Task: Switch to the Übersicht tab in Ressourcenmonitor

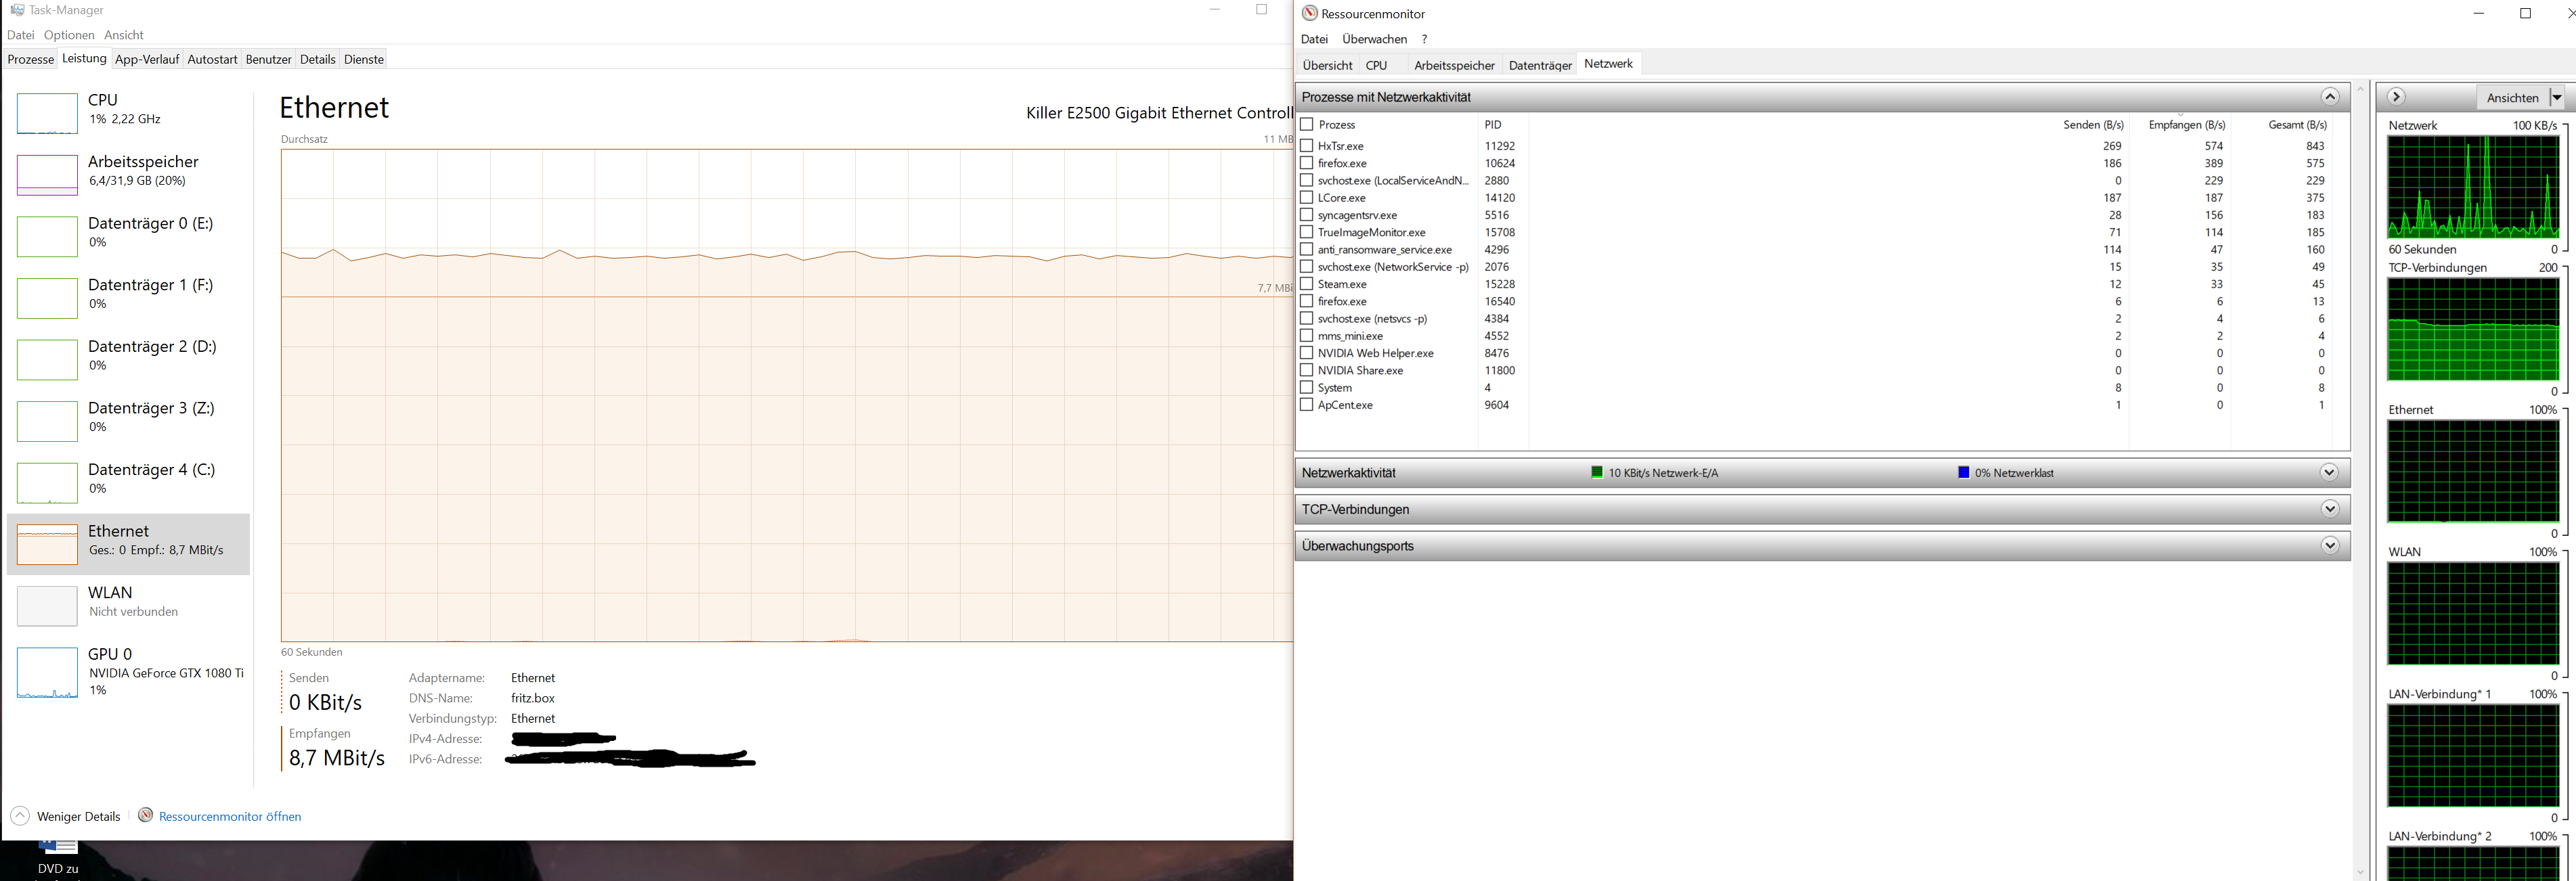Action: 1327,65
